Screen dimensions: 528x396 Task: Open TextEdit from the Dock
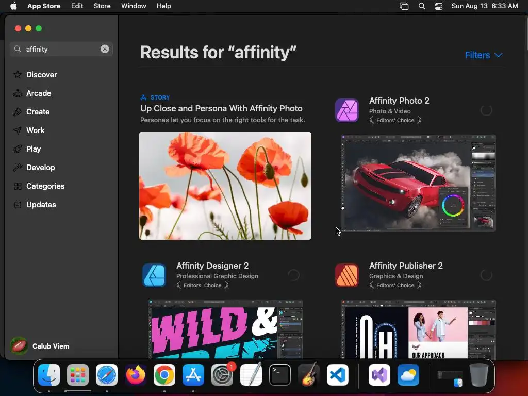(251, 375)
